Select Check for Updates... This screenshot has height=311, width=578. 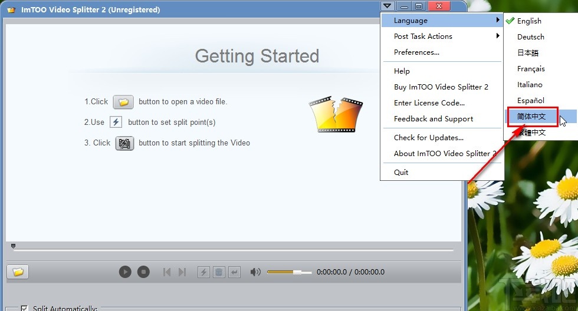(442, 138)
